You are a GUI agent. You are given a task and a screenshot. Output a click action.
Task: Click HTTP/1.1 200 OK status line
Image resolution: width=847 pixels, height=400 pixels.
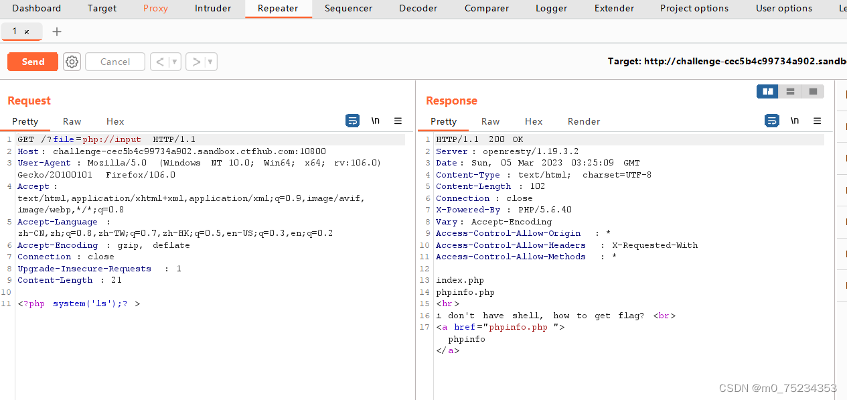click(x=479, y=139)
